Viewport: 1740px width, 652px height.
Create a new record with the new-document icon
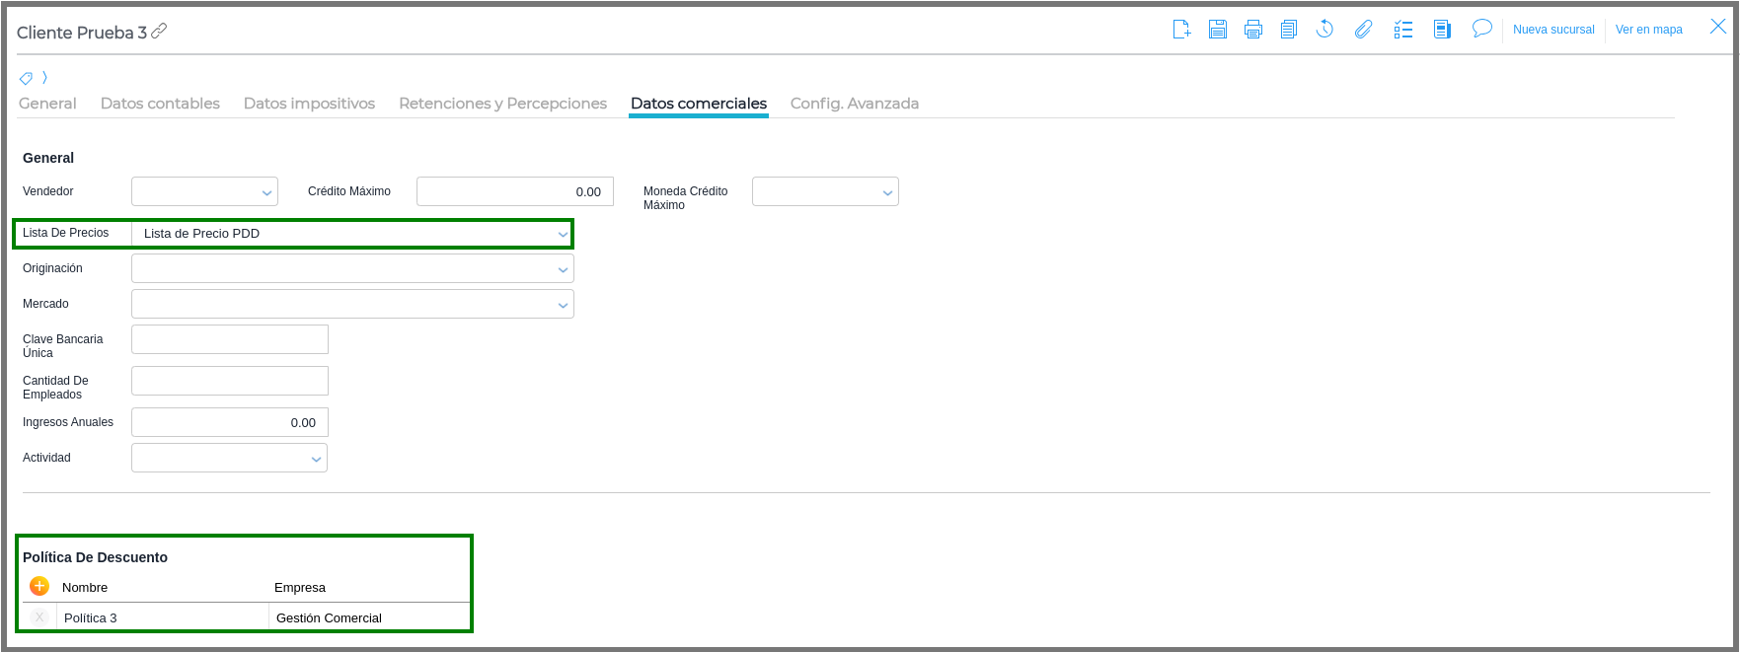coord(1181,30)
